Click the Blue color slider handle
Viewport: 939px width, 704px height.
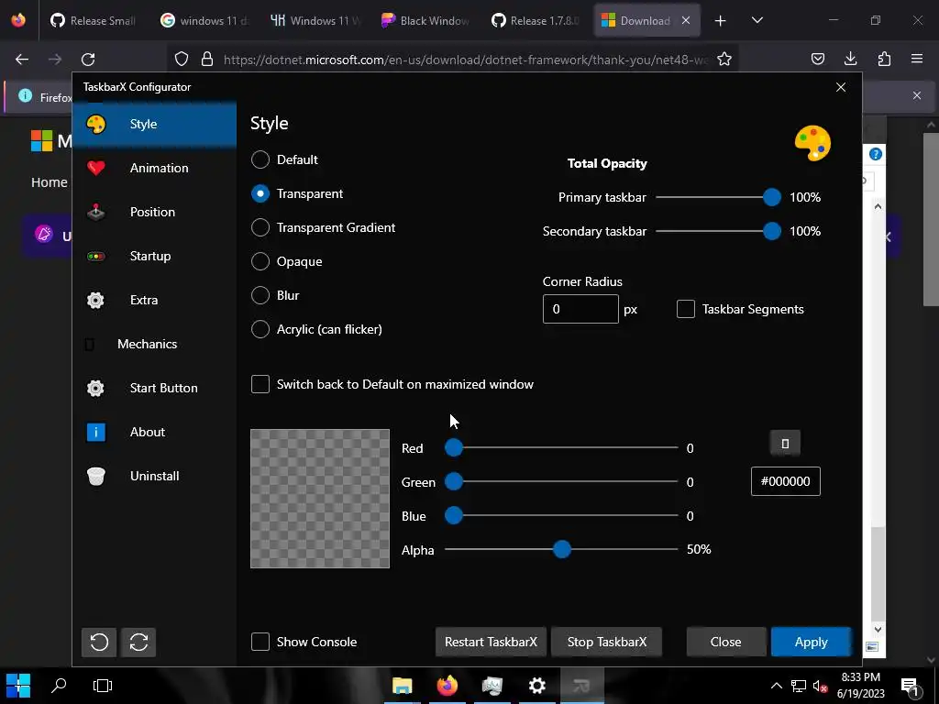pyautogui.click(x=454, y=515)
